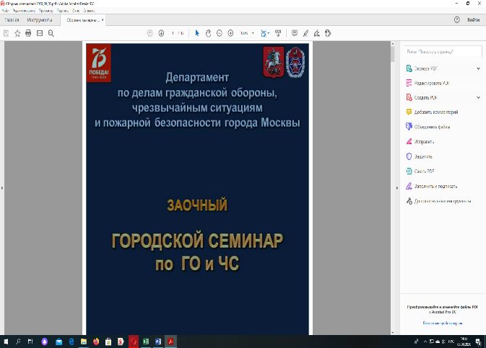This screenshot has height=348, width=486.
Task: Close the open document tab
Action: (103, 19)
